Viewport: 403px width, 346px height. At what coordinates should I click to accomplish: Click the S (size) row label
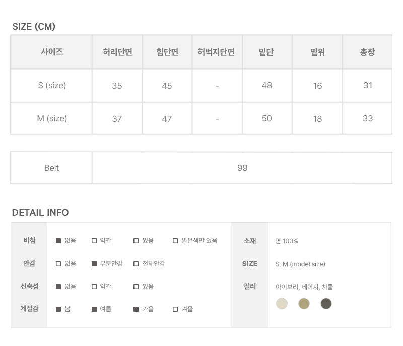52,85
